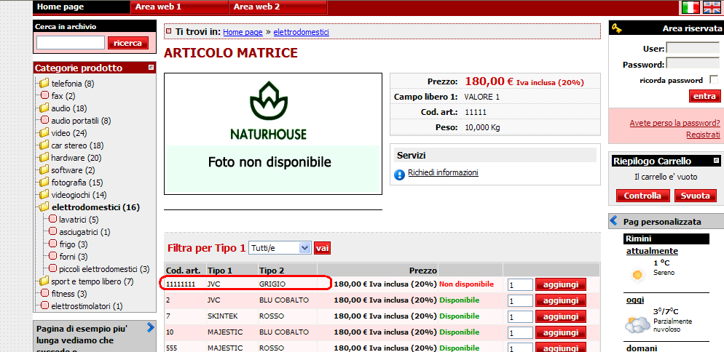This screenshot has height=352, width=724.
Task: Click quantity field for JVC GRIGIO row
Action: (520, 285)
